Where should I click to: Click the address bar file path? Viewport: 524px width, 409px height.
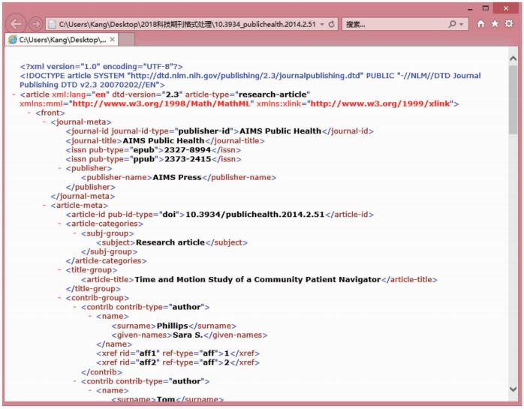point(187,24)
